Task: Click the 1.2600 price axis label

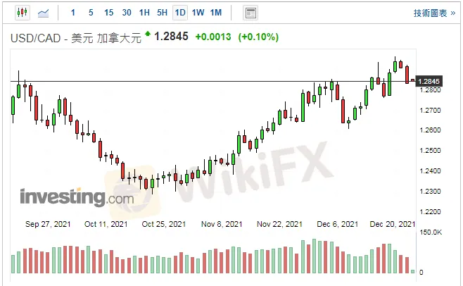Action: click(x=430, y=130)
